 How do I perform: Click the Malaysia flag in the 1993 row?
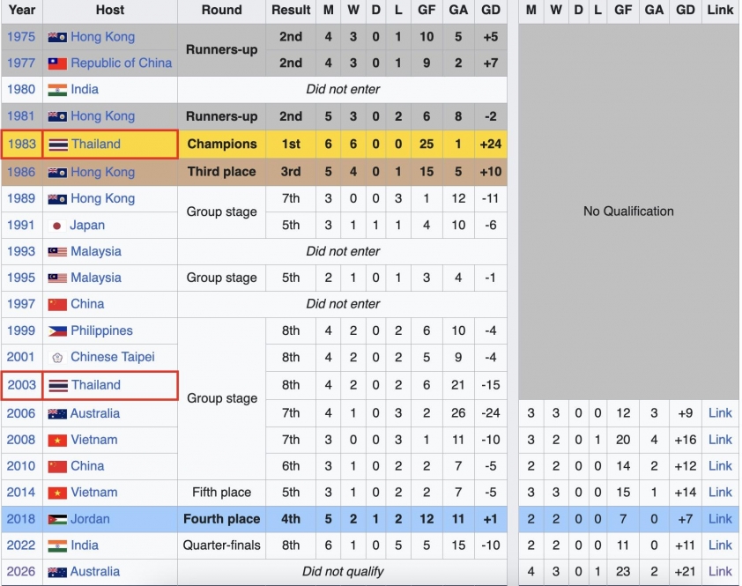[x=57, y=252]
